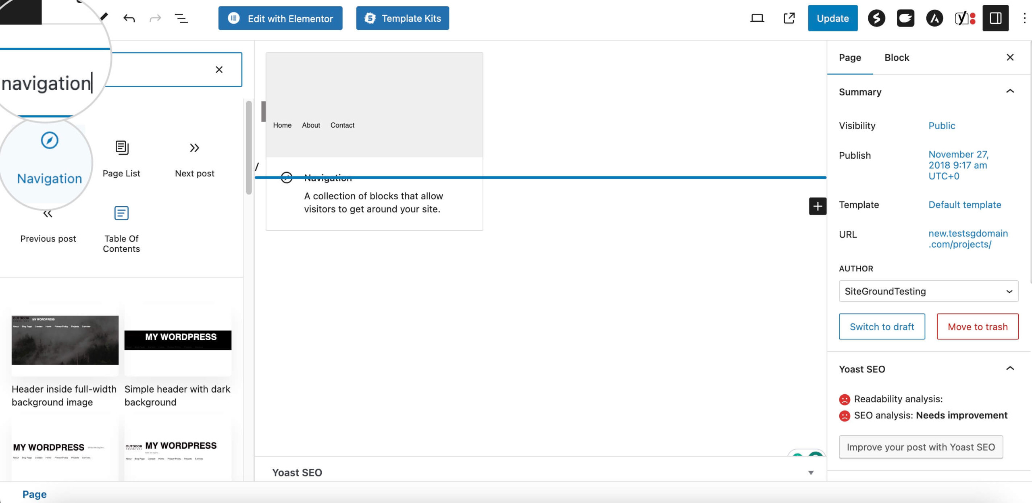The image size is (1032, 503).
Task: Click the black plus add block button
Action: [x=818, y=206]
